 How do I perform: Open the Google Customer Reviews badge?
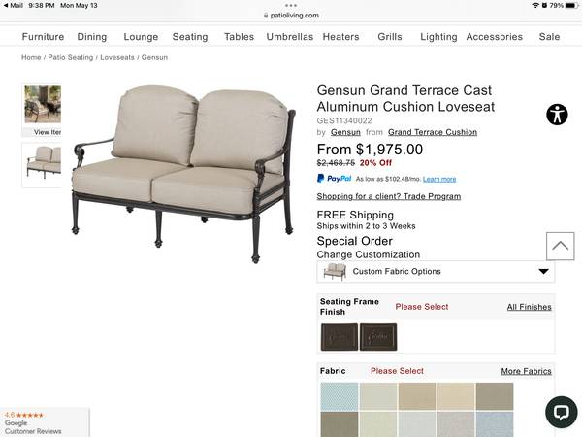(44, 422)
